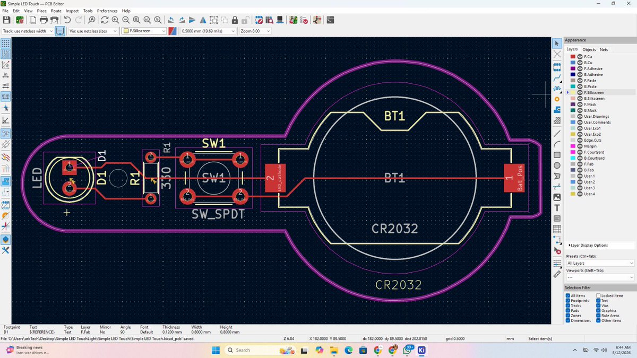Open the Route menu

pyautogui.click(x=56, y=11)
